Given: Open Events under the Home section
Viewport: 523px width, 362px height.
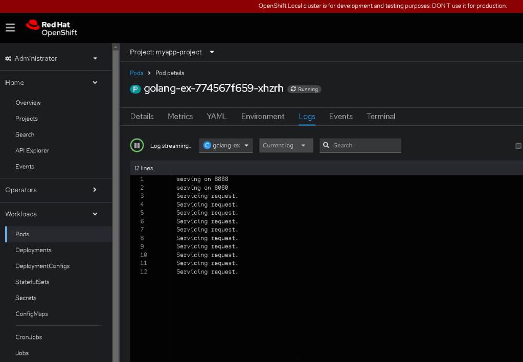Looking at the screenshot, I should click(x=25, y=167).
